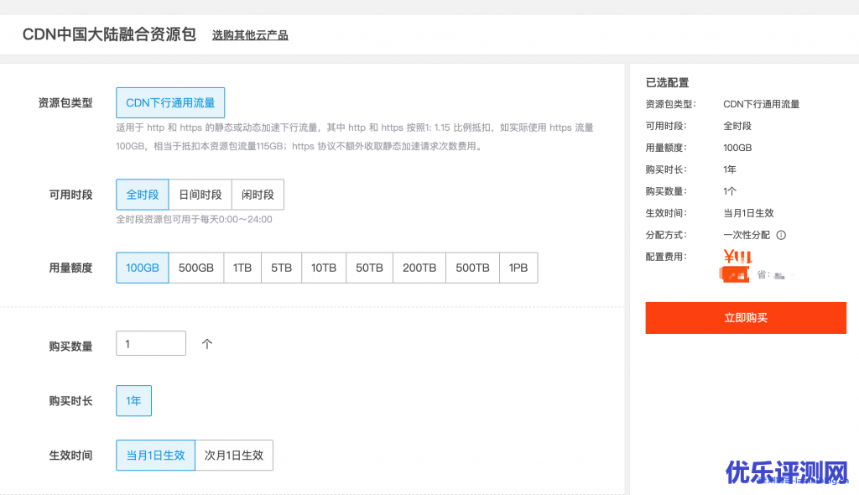Viewport: 859px width, 495px height.
Task: Select 1TB usage quota option
Action: point(242,268)
